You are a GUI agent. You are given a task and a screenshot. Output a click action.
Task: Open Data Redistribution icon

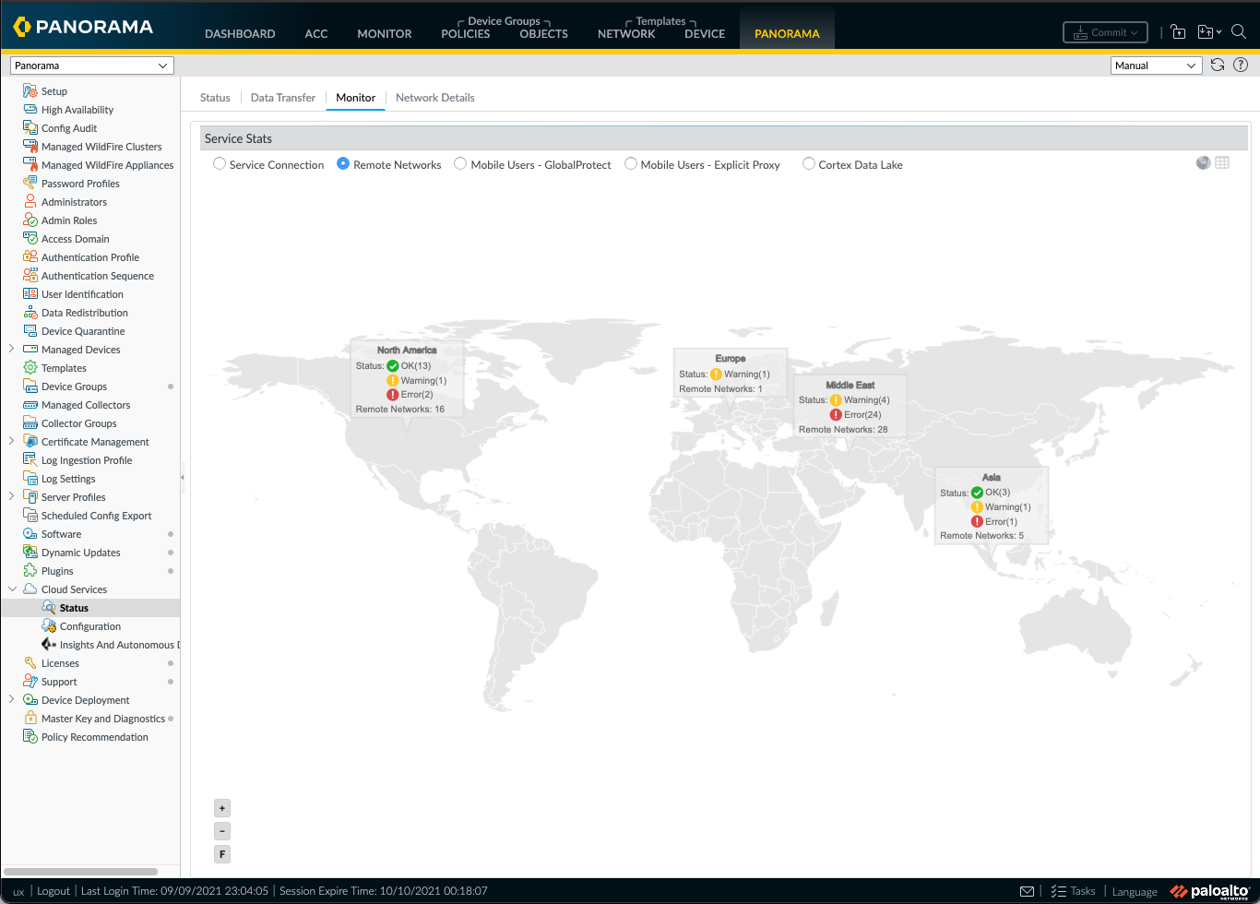(30, 313)
